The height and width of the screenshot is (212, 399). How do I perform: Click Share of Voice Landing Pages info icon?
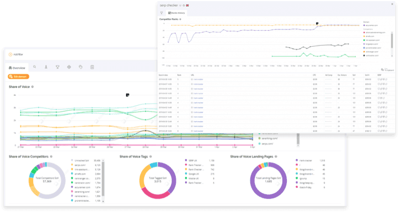tap(276, 157)
